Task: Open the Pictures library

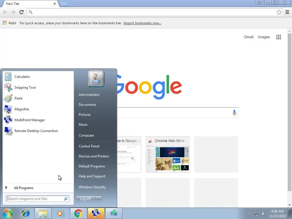Action: [84, 115]
